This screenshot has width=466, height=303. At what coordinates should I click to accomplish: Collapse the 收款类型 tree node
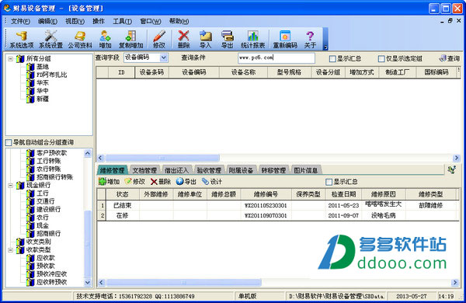point(10,250)
